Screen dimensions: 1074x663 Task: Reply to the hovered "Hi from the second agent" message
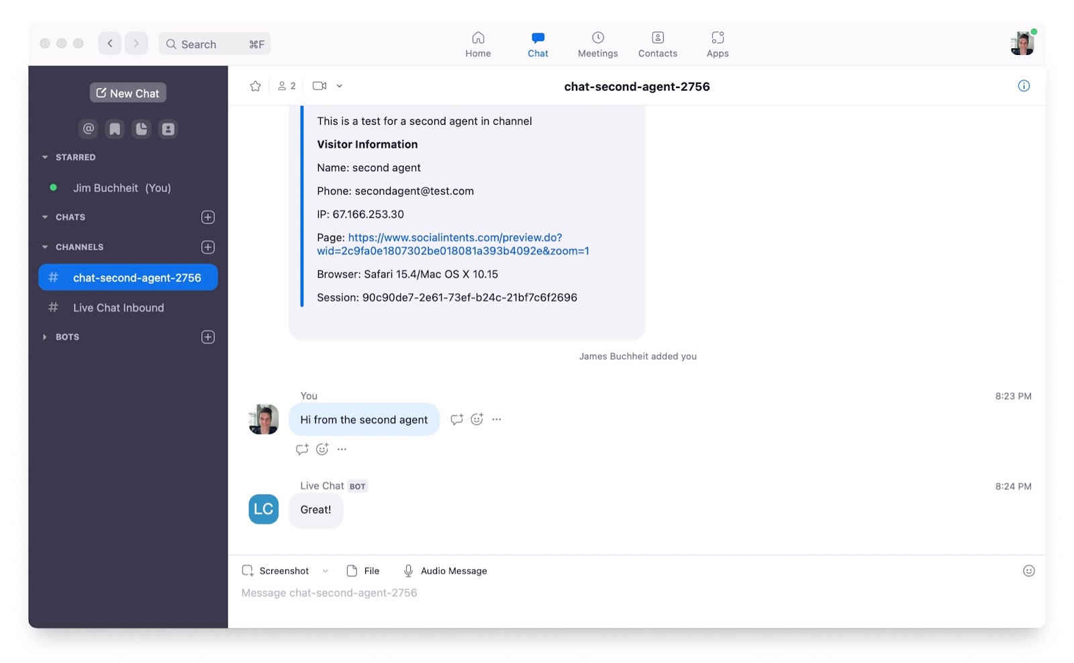[456, 419]
